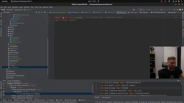Image resolution: width=184 pixels, height=103 pixels.
Task: Open Project panel settings gear
Action: click(x=45, y=12)
